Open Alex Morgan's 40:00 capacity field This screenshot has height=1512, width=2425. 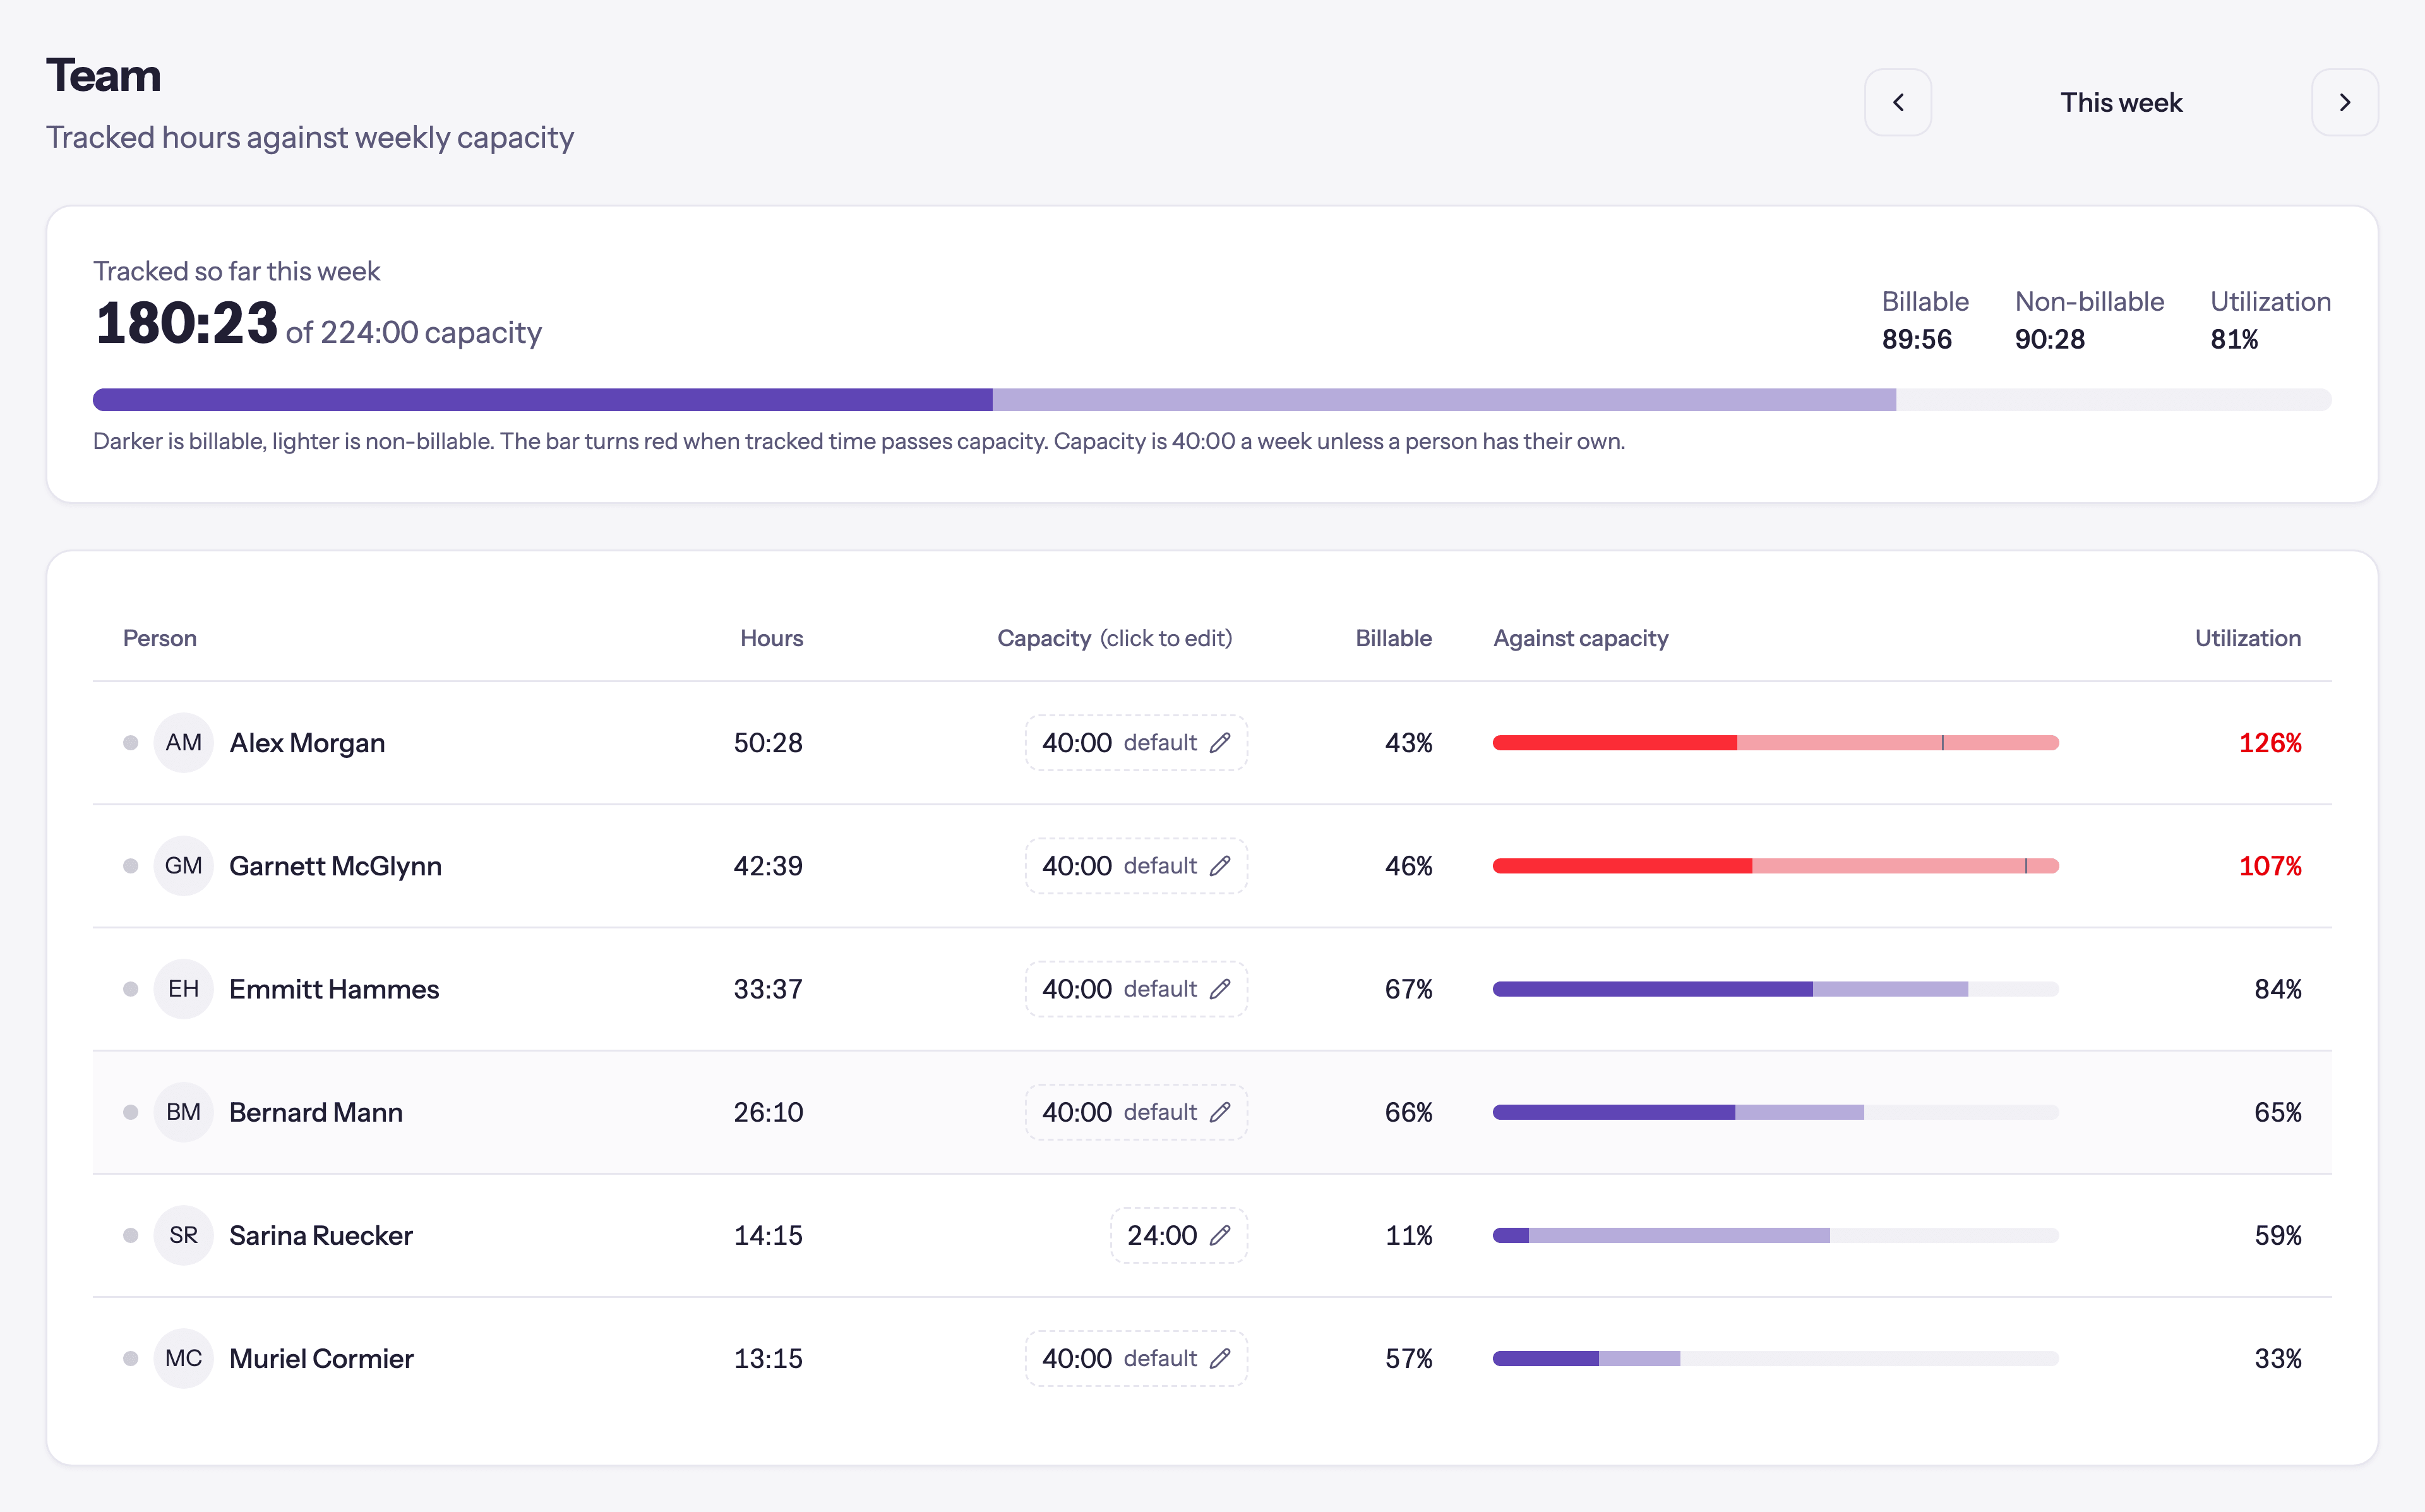pyautogui.click(x=1135, y=742)
